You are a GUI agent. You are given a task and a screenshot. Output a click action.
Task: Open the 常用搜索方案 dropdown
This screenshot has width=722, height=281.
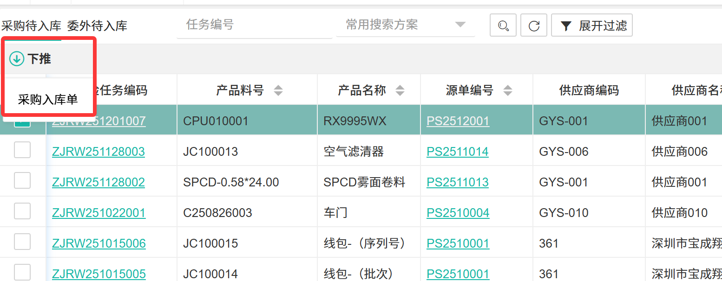(x=404, y=25)
